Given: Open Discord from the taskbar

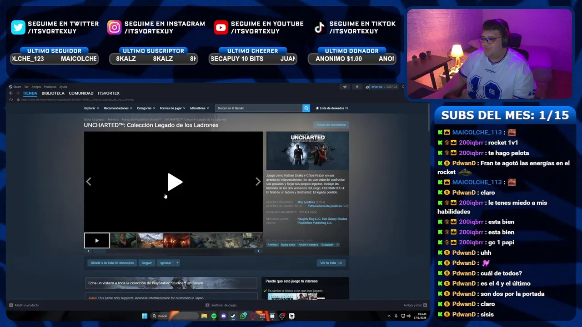Looking at the screenshot, I should tap(223, 316).
